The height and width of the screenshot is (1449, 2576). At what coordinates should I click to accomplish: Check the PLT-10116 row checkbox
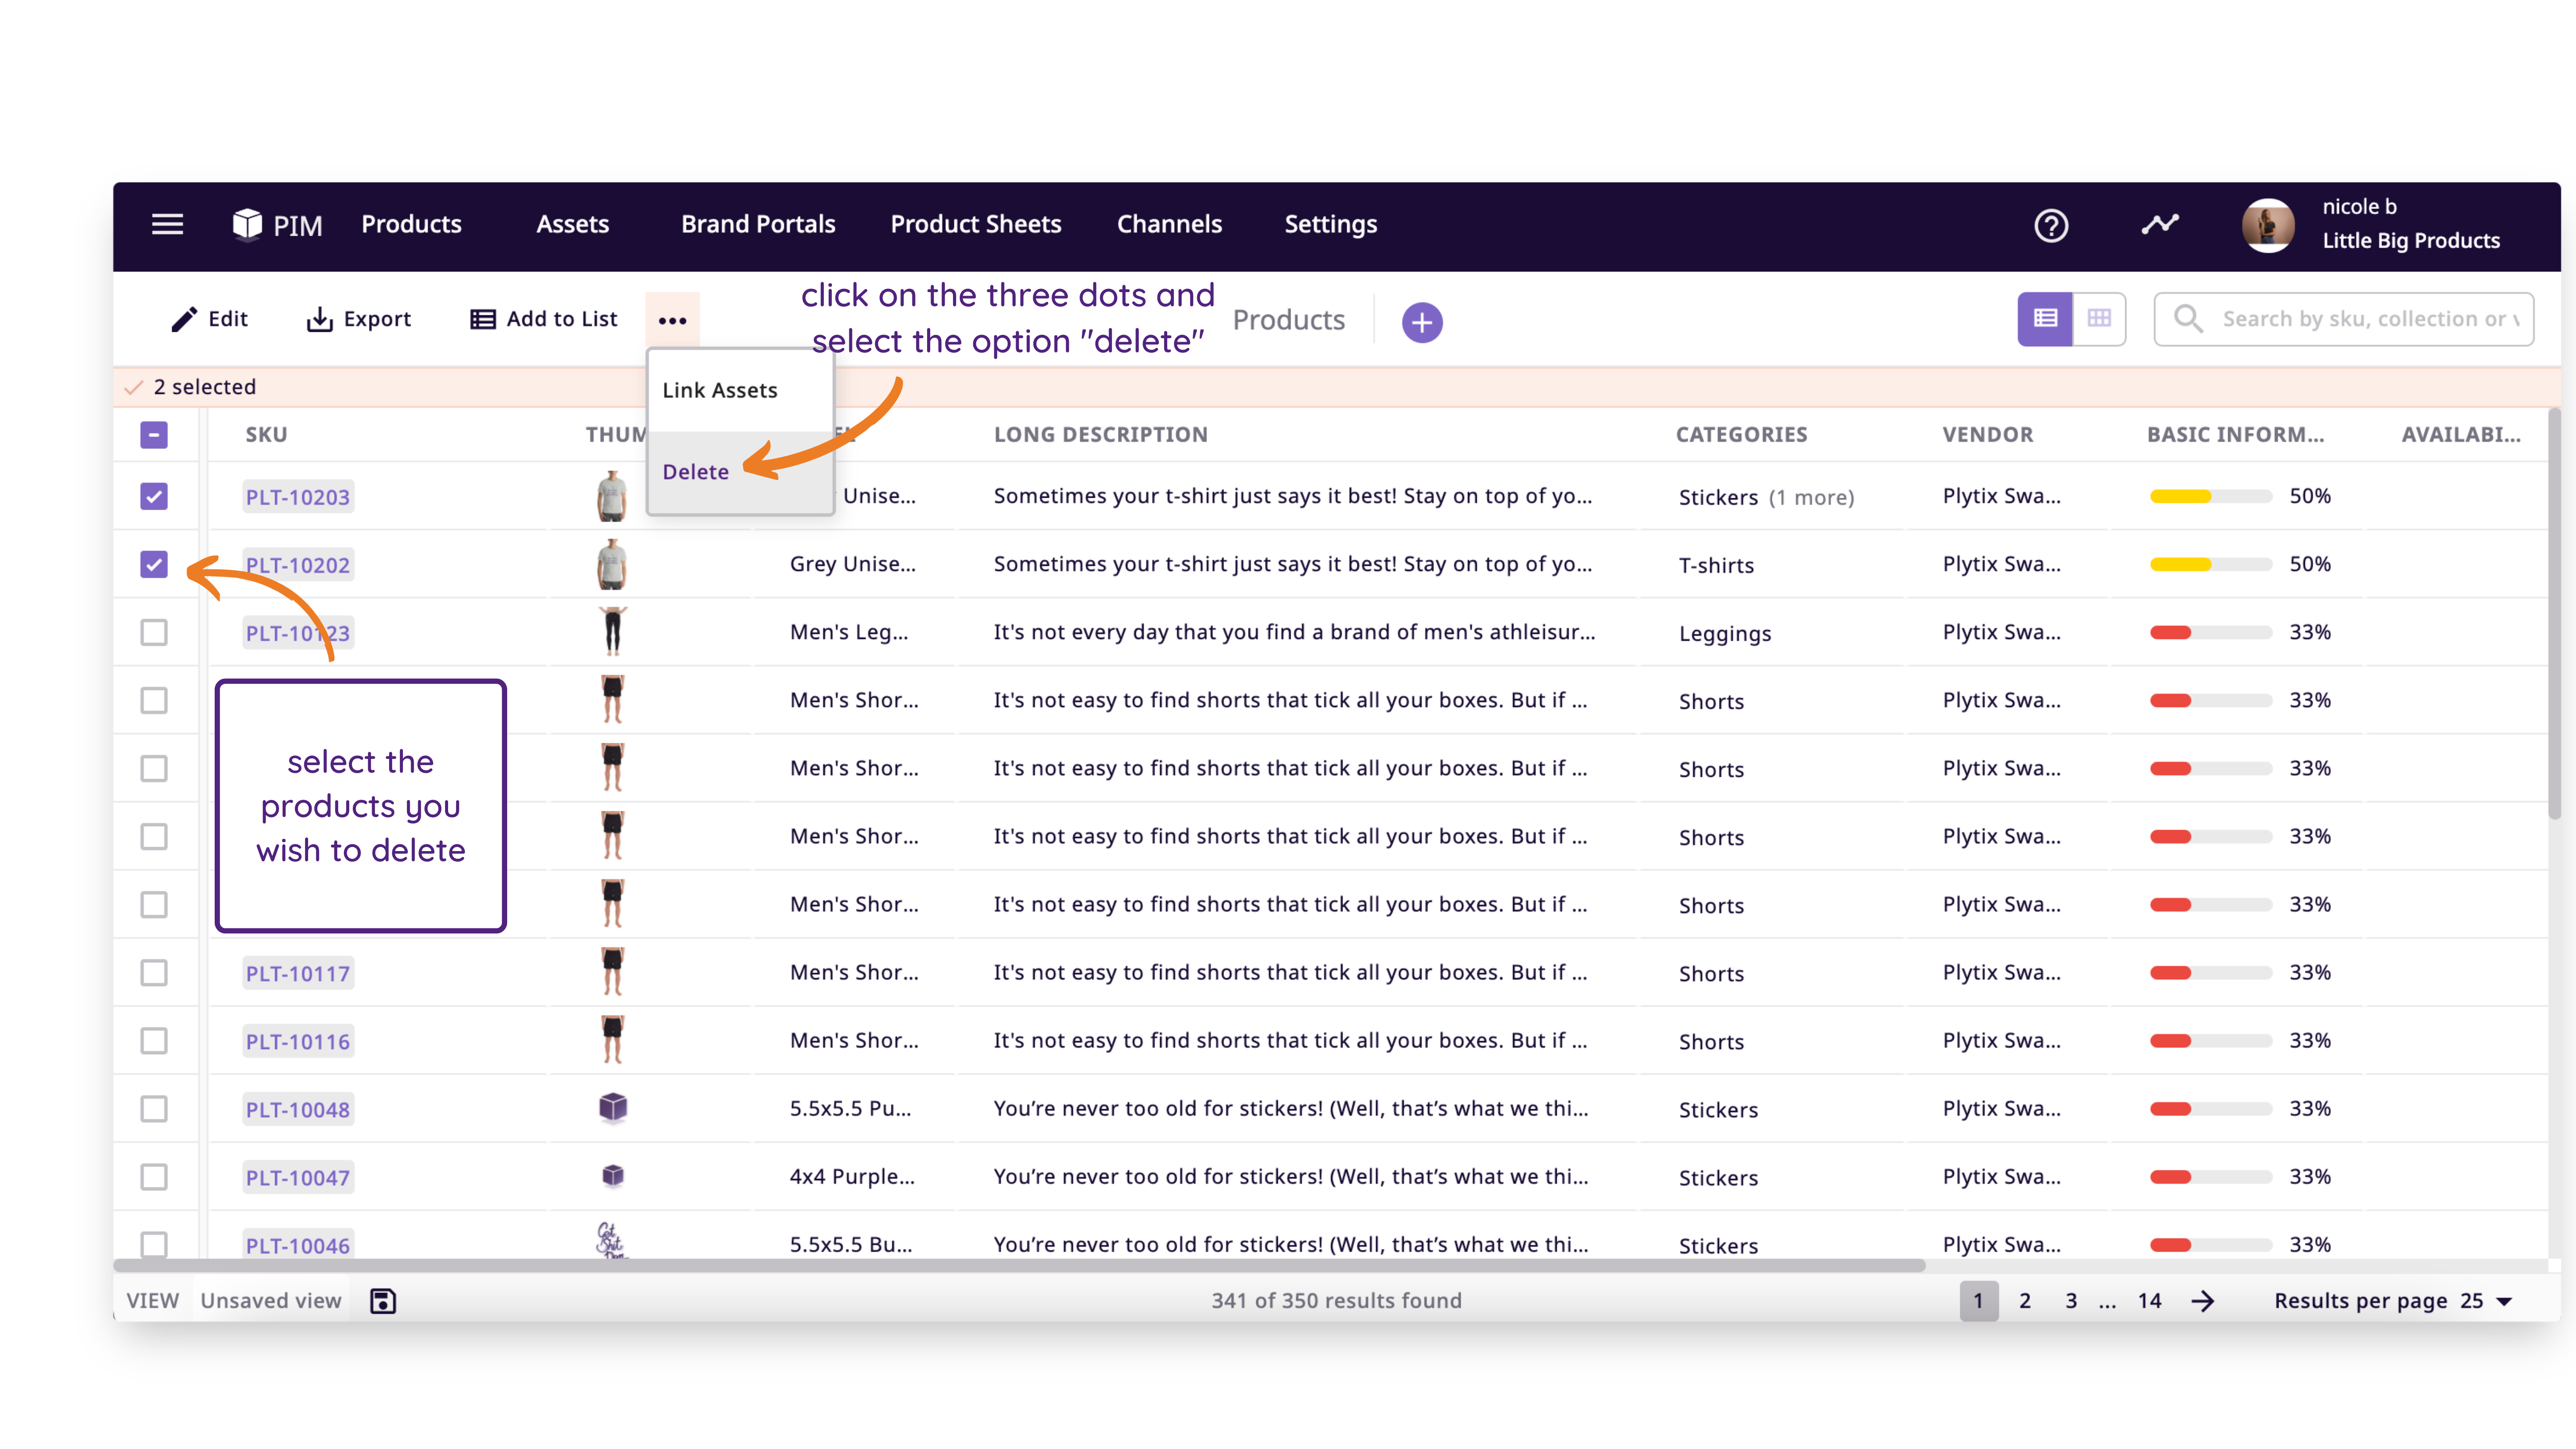(x=154, y=1041)
